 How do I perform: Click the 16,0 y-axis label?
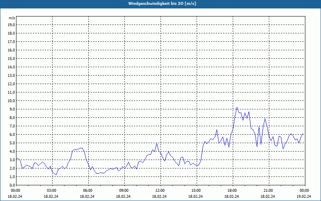click(11, 50)
